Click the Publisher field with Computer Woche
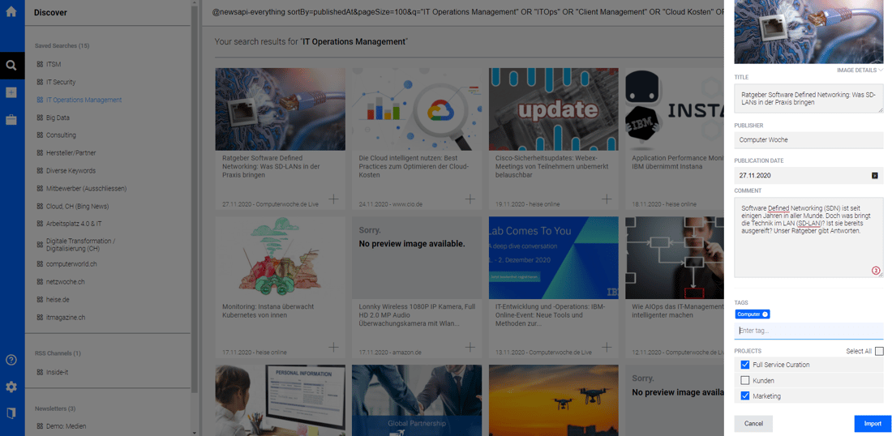Screen dimensions: 892x436 point(808,140)
